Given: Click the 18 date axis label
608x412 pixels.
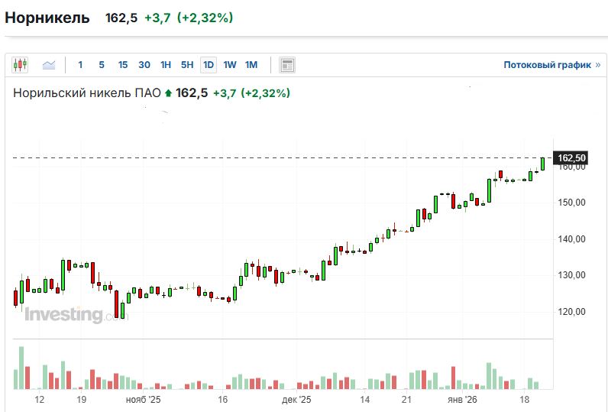Looking at the screenshot, I should (524, 399).
